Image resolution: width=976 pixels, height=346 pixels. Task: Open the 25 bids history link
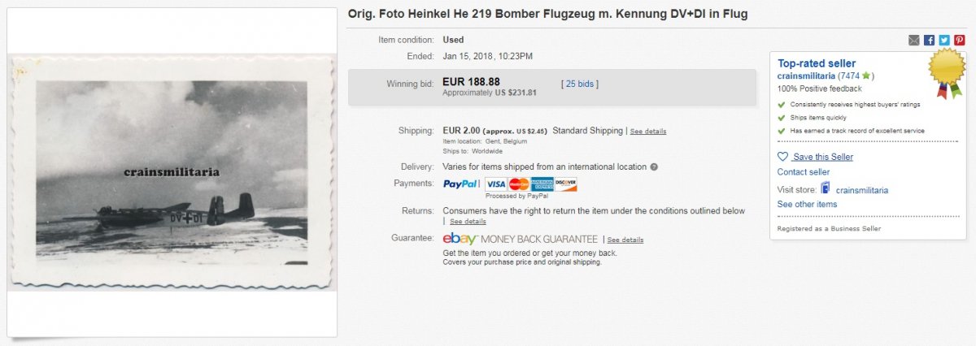577,83
